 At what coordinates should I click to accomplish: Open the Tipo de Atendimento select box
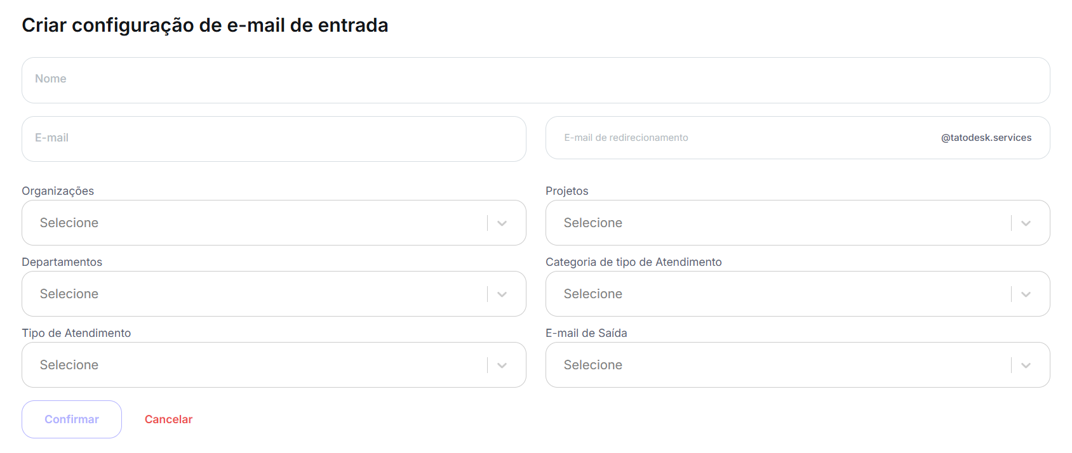point(254,365)
